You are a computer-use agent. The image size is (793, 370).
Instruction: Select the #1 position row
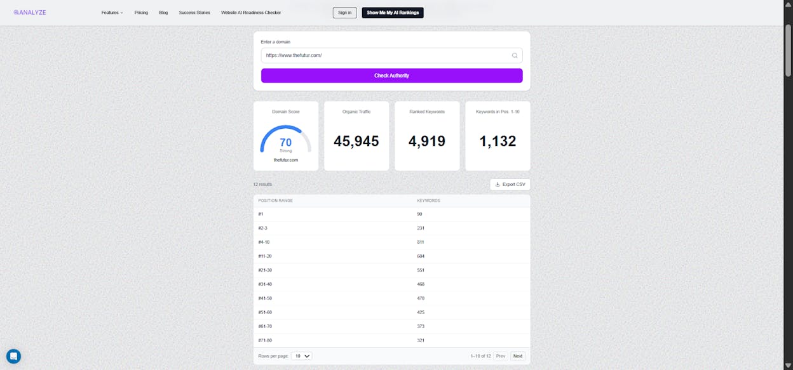(x=391, y=214)
